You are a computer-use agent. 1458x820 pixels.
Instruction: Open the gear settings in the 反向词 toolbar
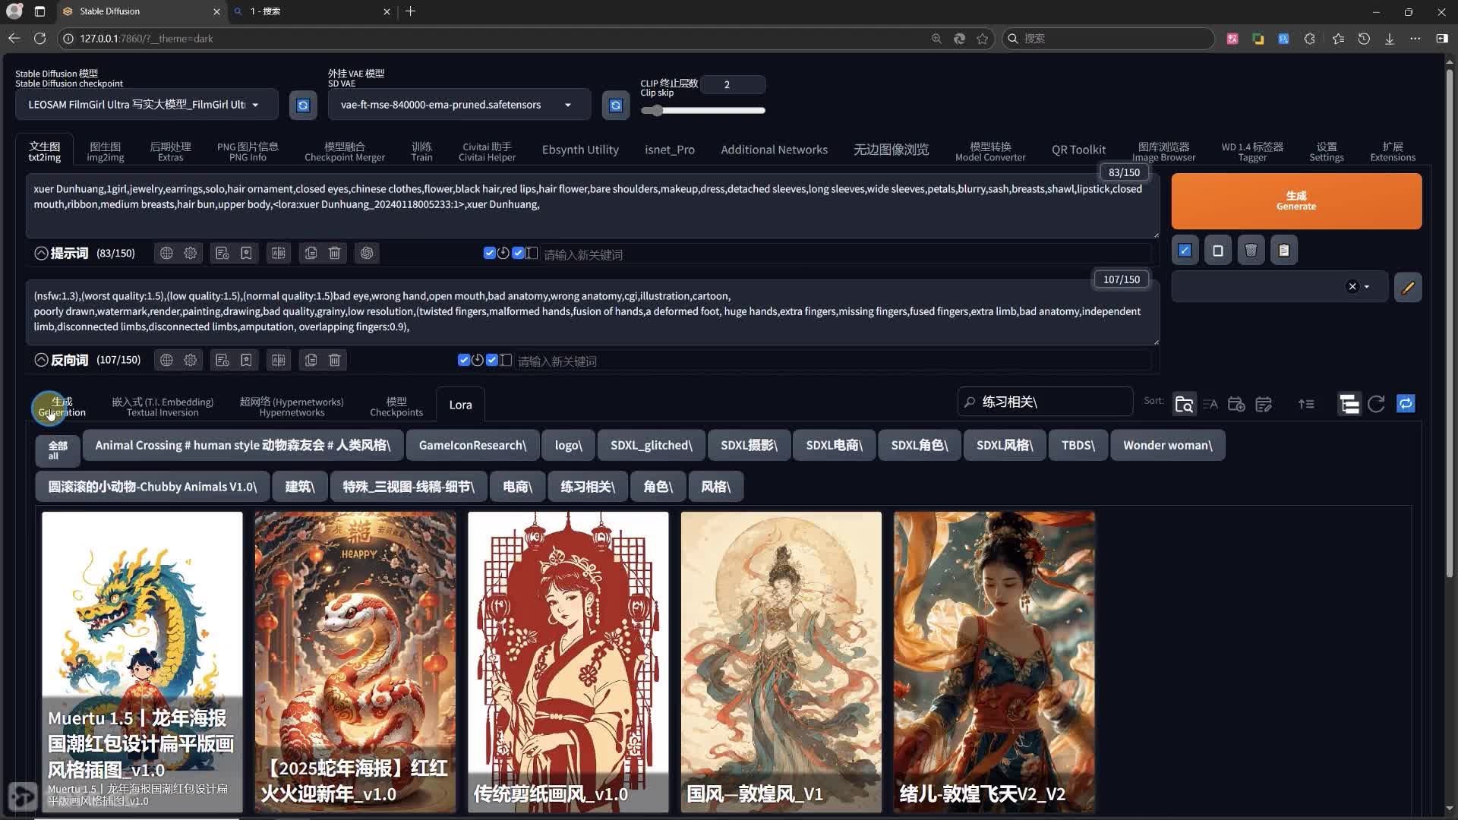pos(191,360)
